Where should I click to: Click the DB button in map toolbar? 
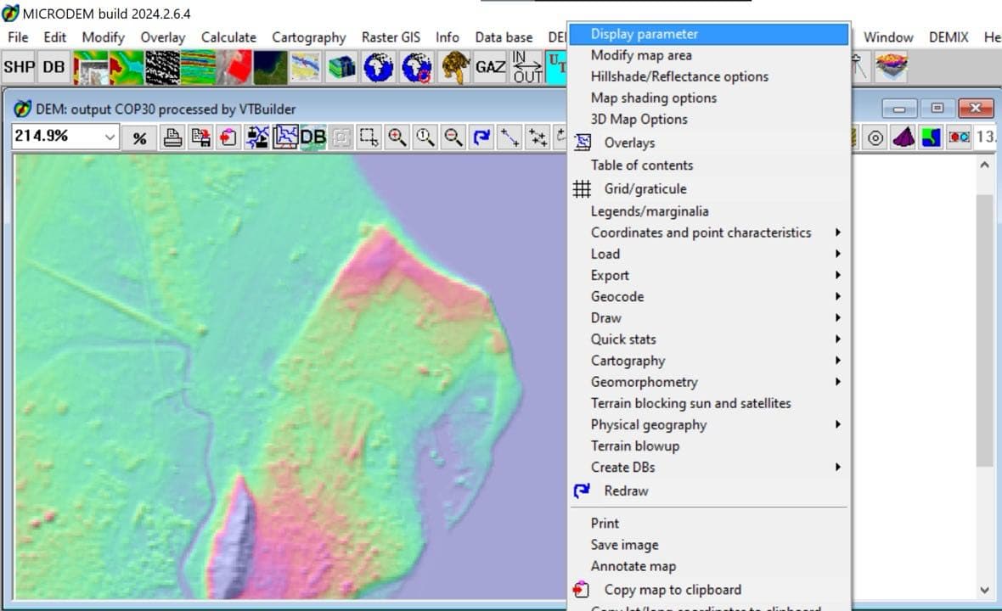tap(312, 137)
